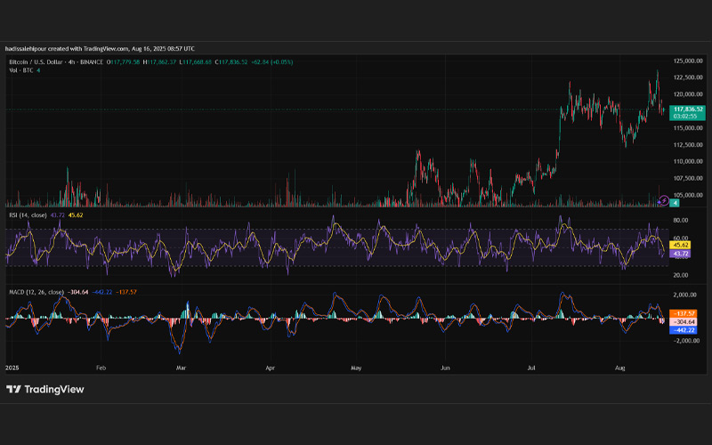Click the Jul label on the time axis

[x=530, y=368]
